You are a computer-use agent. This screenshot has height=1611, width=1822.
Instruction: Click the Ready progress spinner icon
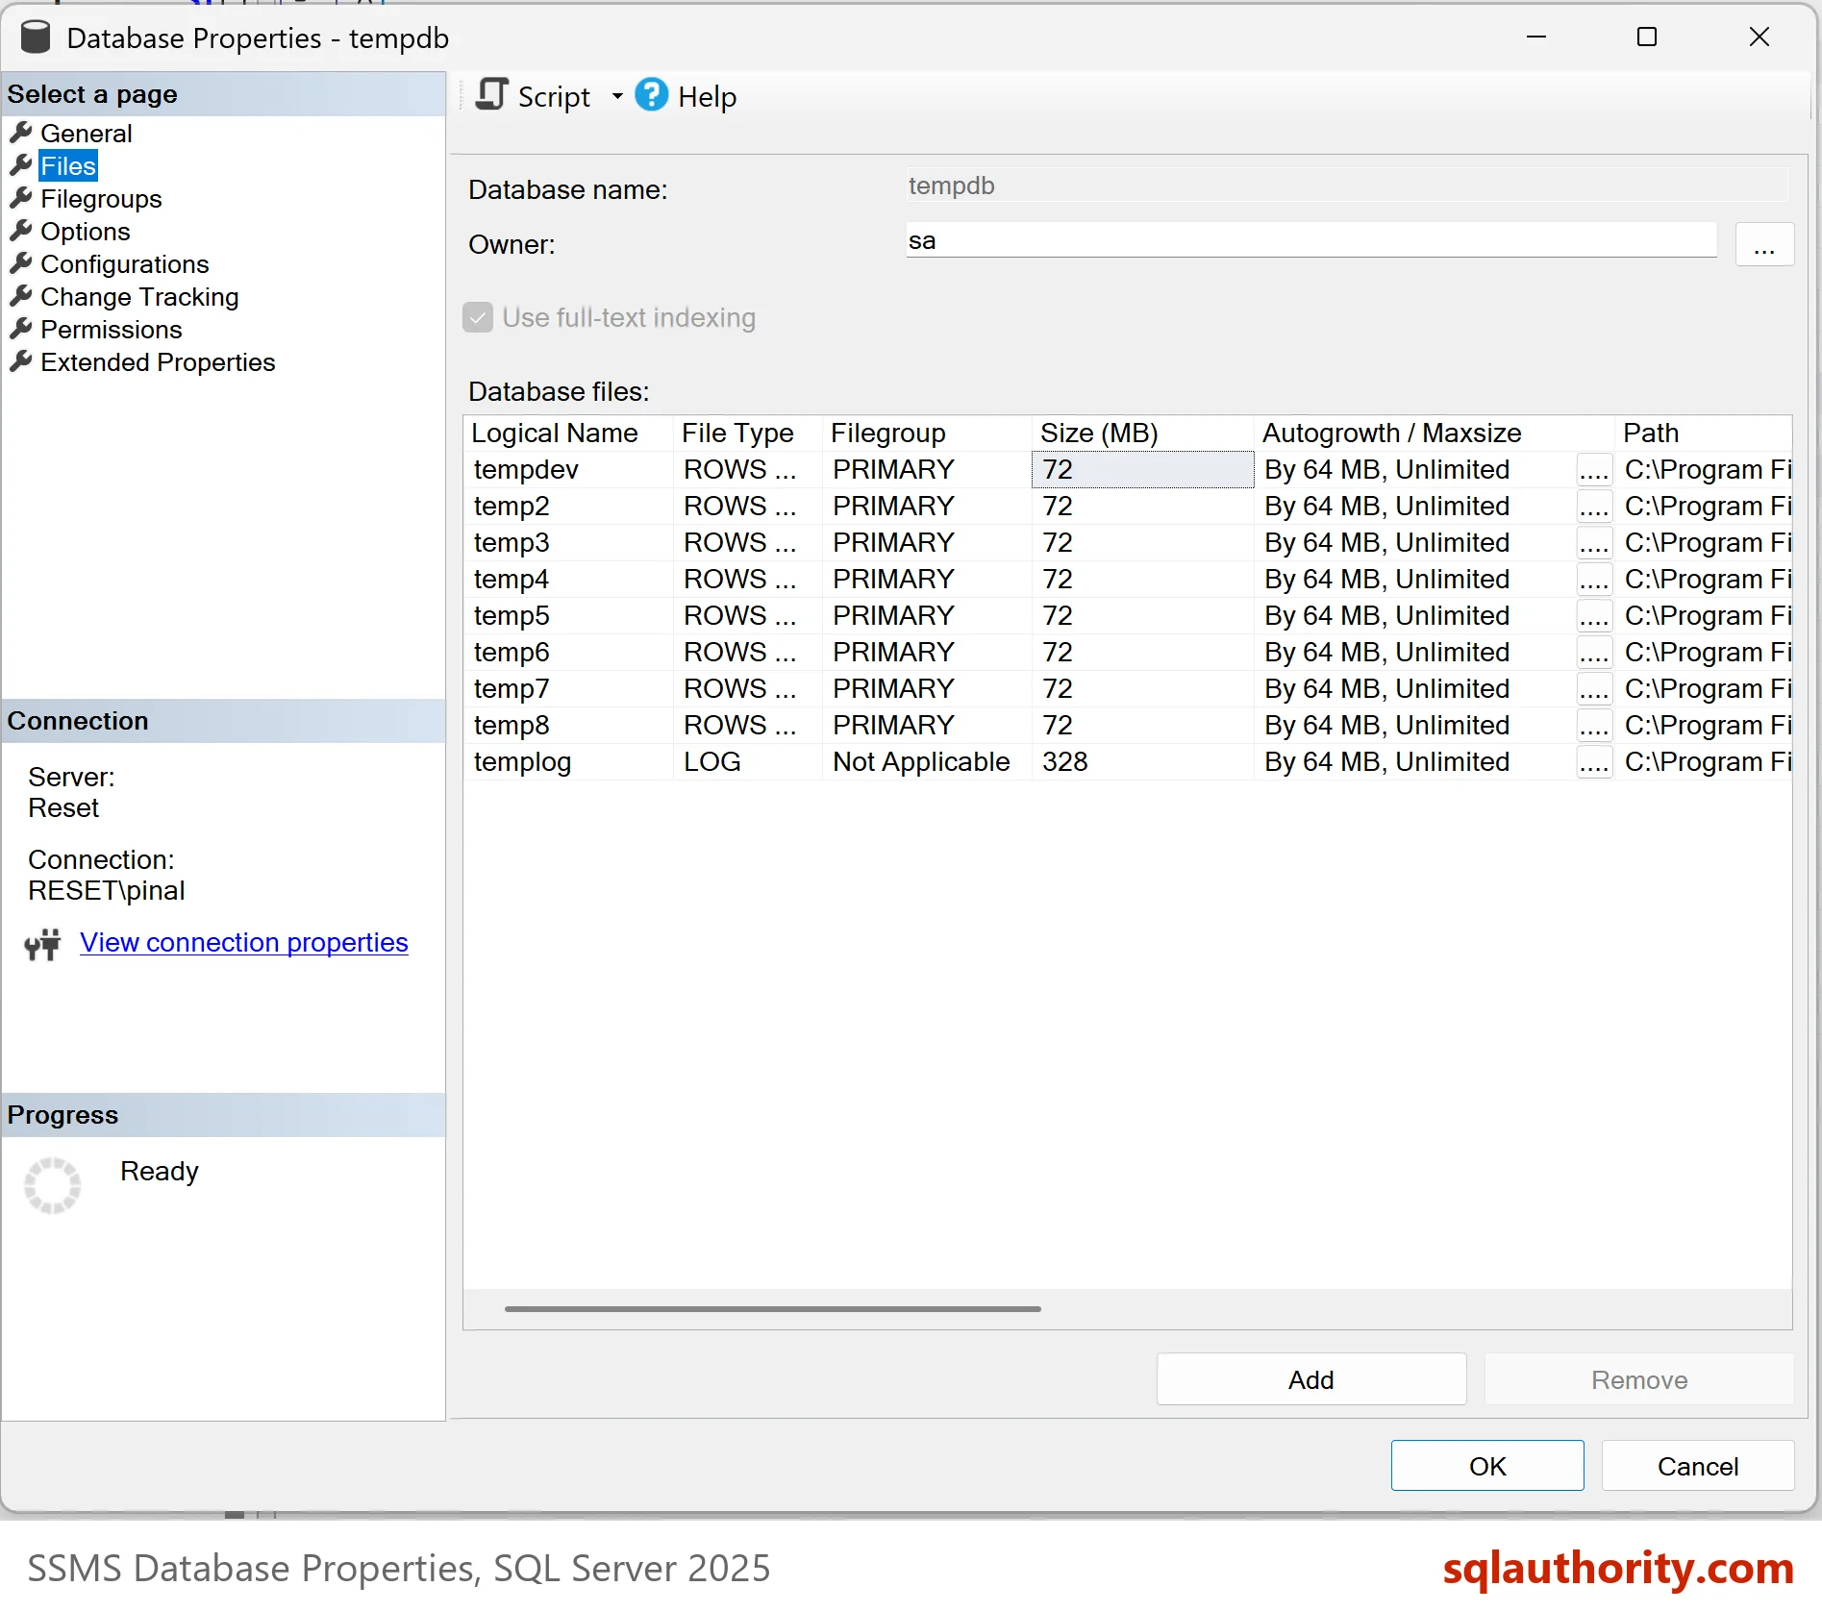point(53,1185)
